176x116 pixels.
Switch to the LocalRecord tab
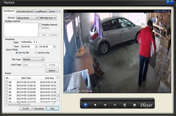(41, 11)
